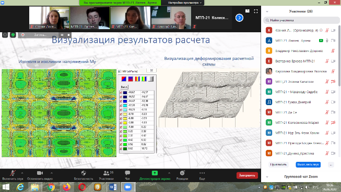This screenshot has height=192, width=341.
Task: Open Reactions smiley icon
Action: (182, 173)
